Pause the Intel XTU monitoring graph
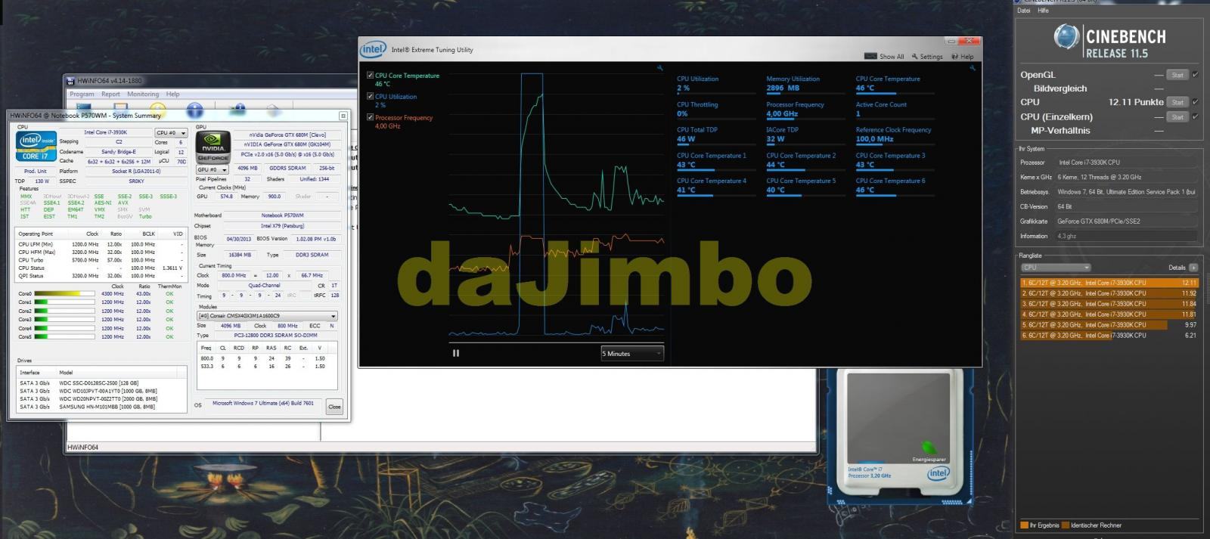 pos(456,353)
